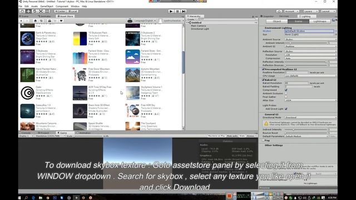Image resolution: width=356 pixels, height=200 pixels.
Task: Click the cloud services button
Action: 279,11
